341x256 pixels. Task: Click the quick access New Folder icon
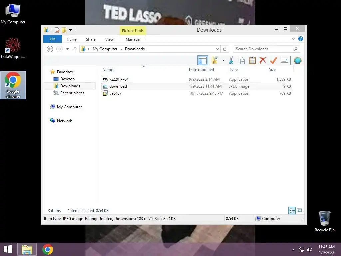pyautogui.click(x=64, y=30)
